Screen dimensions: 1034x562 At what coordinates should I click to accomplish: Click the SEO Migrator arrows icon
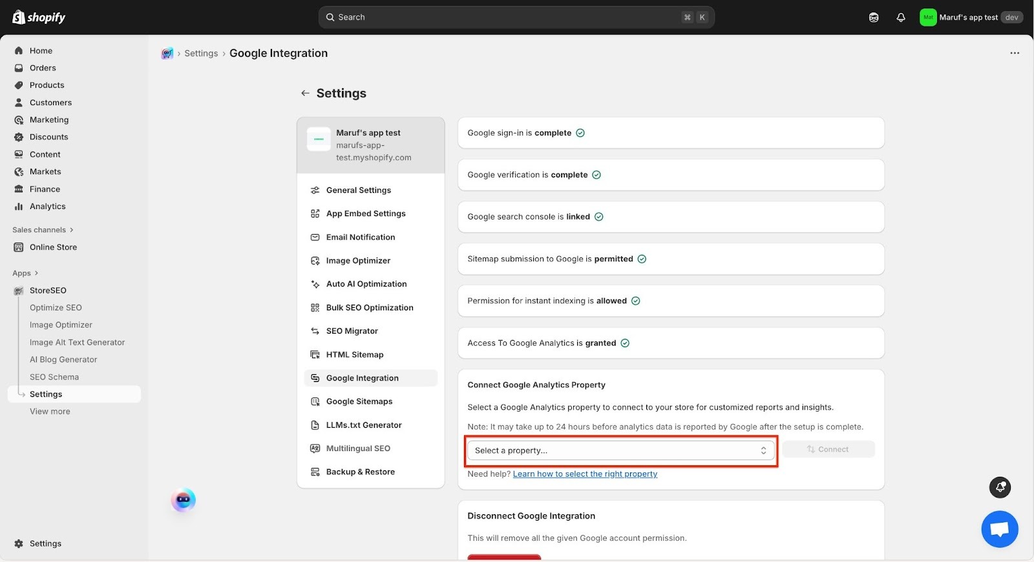click(x=315, y=331)
